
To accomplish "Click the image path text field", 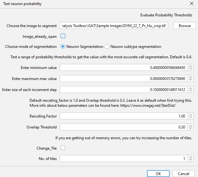I will [x=114, y=26].
